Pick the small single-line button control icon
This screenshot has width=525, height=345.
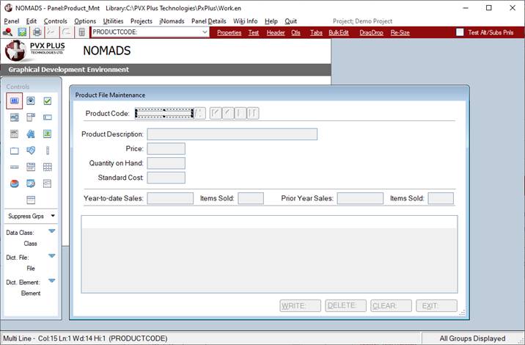(47, 117)
